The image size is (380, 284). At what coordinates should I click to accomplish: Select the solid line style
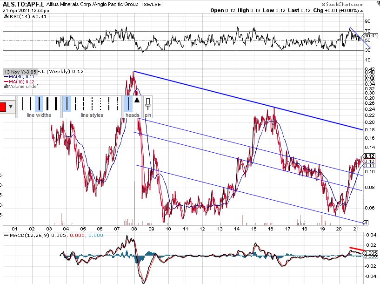(67, 104)
